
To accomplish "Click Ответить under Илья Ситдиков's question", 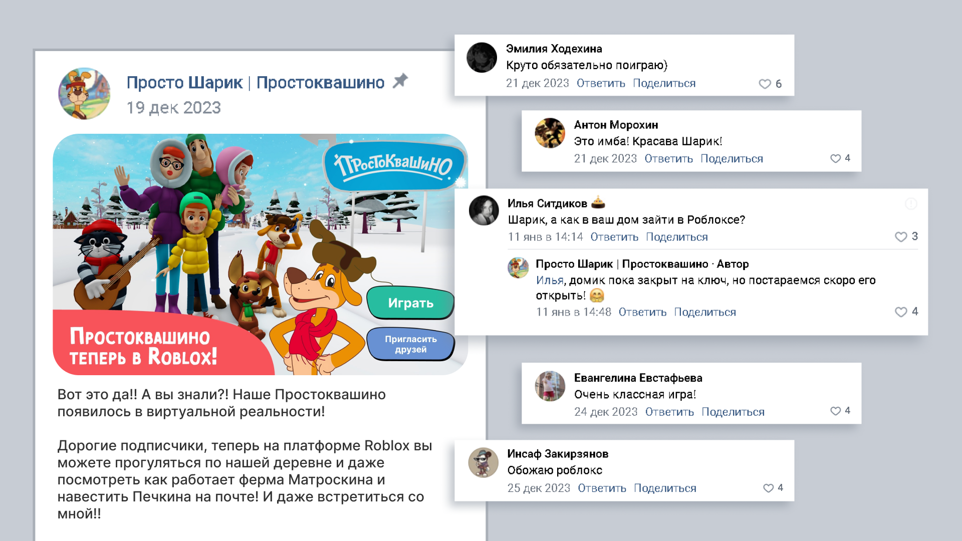I will [x=614, y=237].
